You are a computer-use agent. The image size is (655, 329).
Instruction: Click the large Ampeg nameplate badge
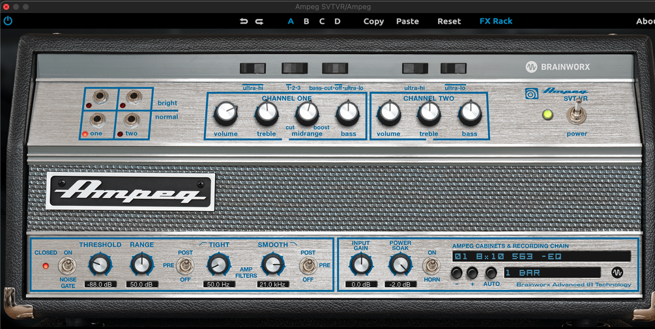[131, 192]
